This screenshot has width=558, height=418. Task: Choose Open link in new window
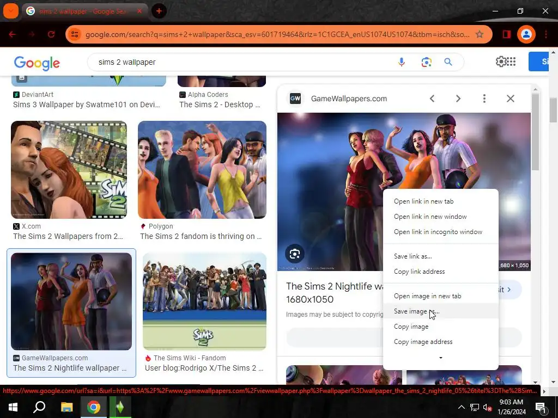pos(440,217)
